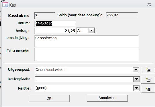The image size is (155, 107).
Task: Expand the Af dropdown next to bedrag
Action: tap(91, 31)
